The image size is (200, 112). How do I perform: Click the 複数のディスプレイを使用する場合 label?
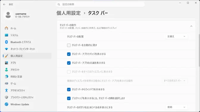click(100, 81)
